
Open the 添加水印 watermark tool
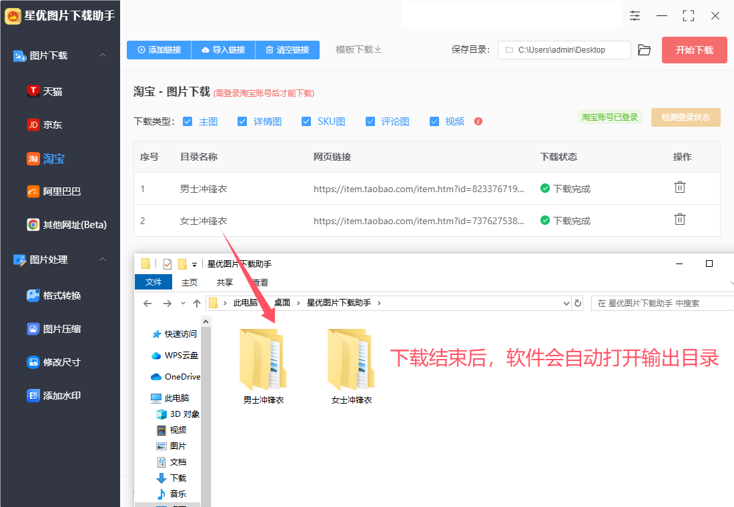tap(54, 396)
